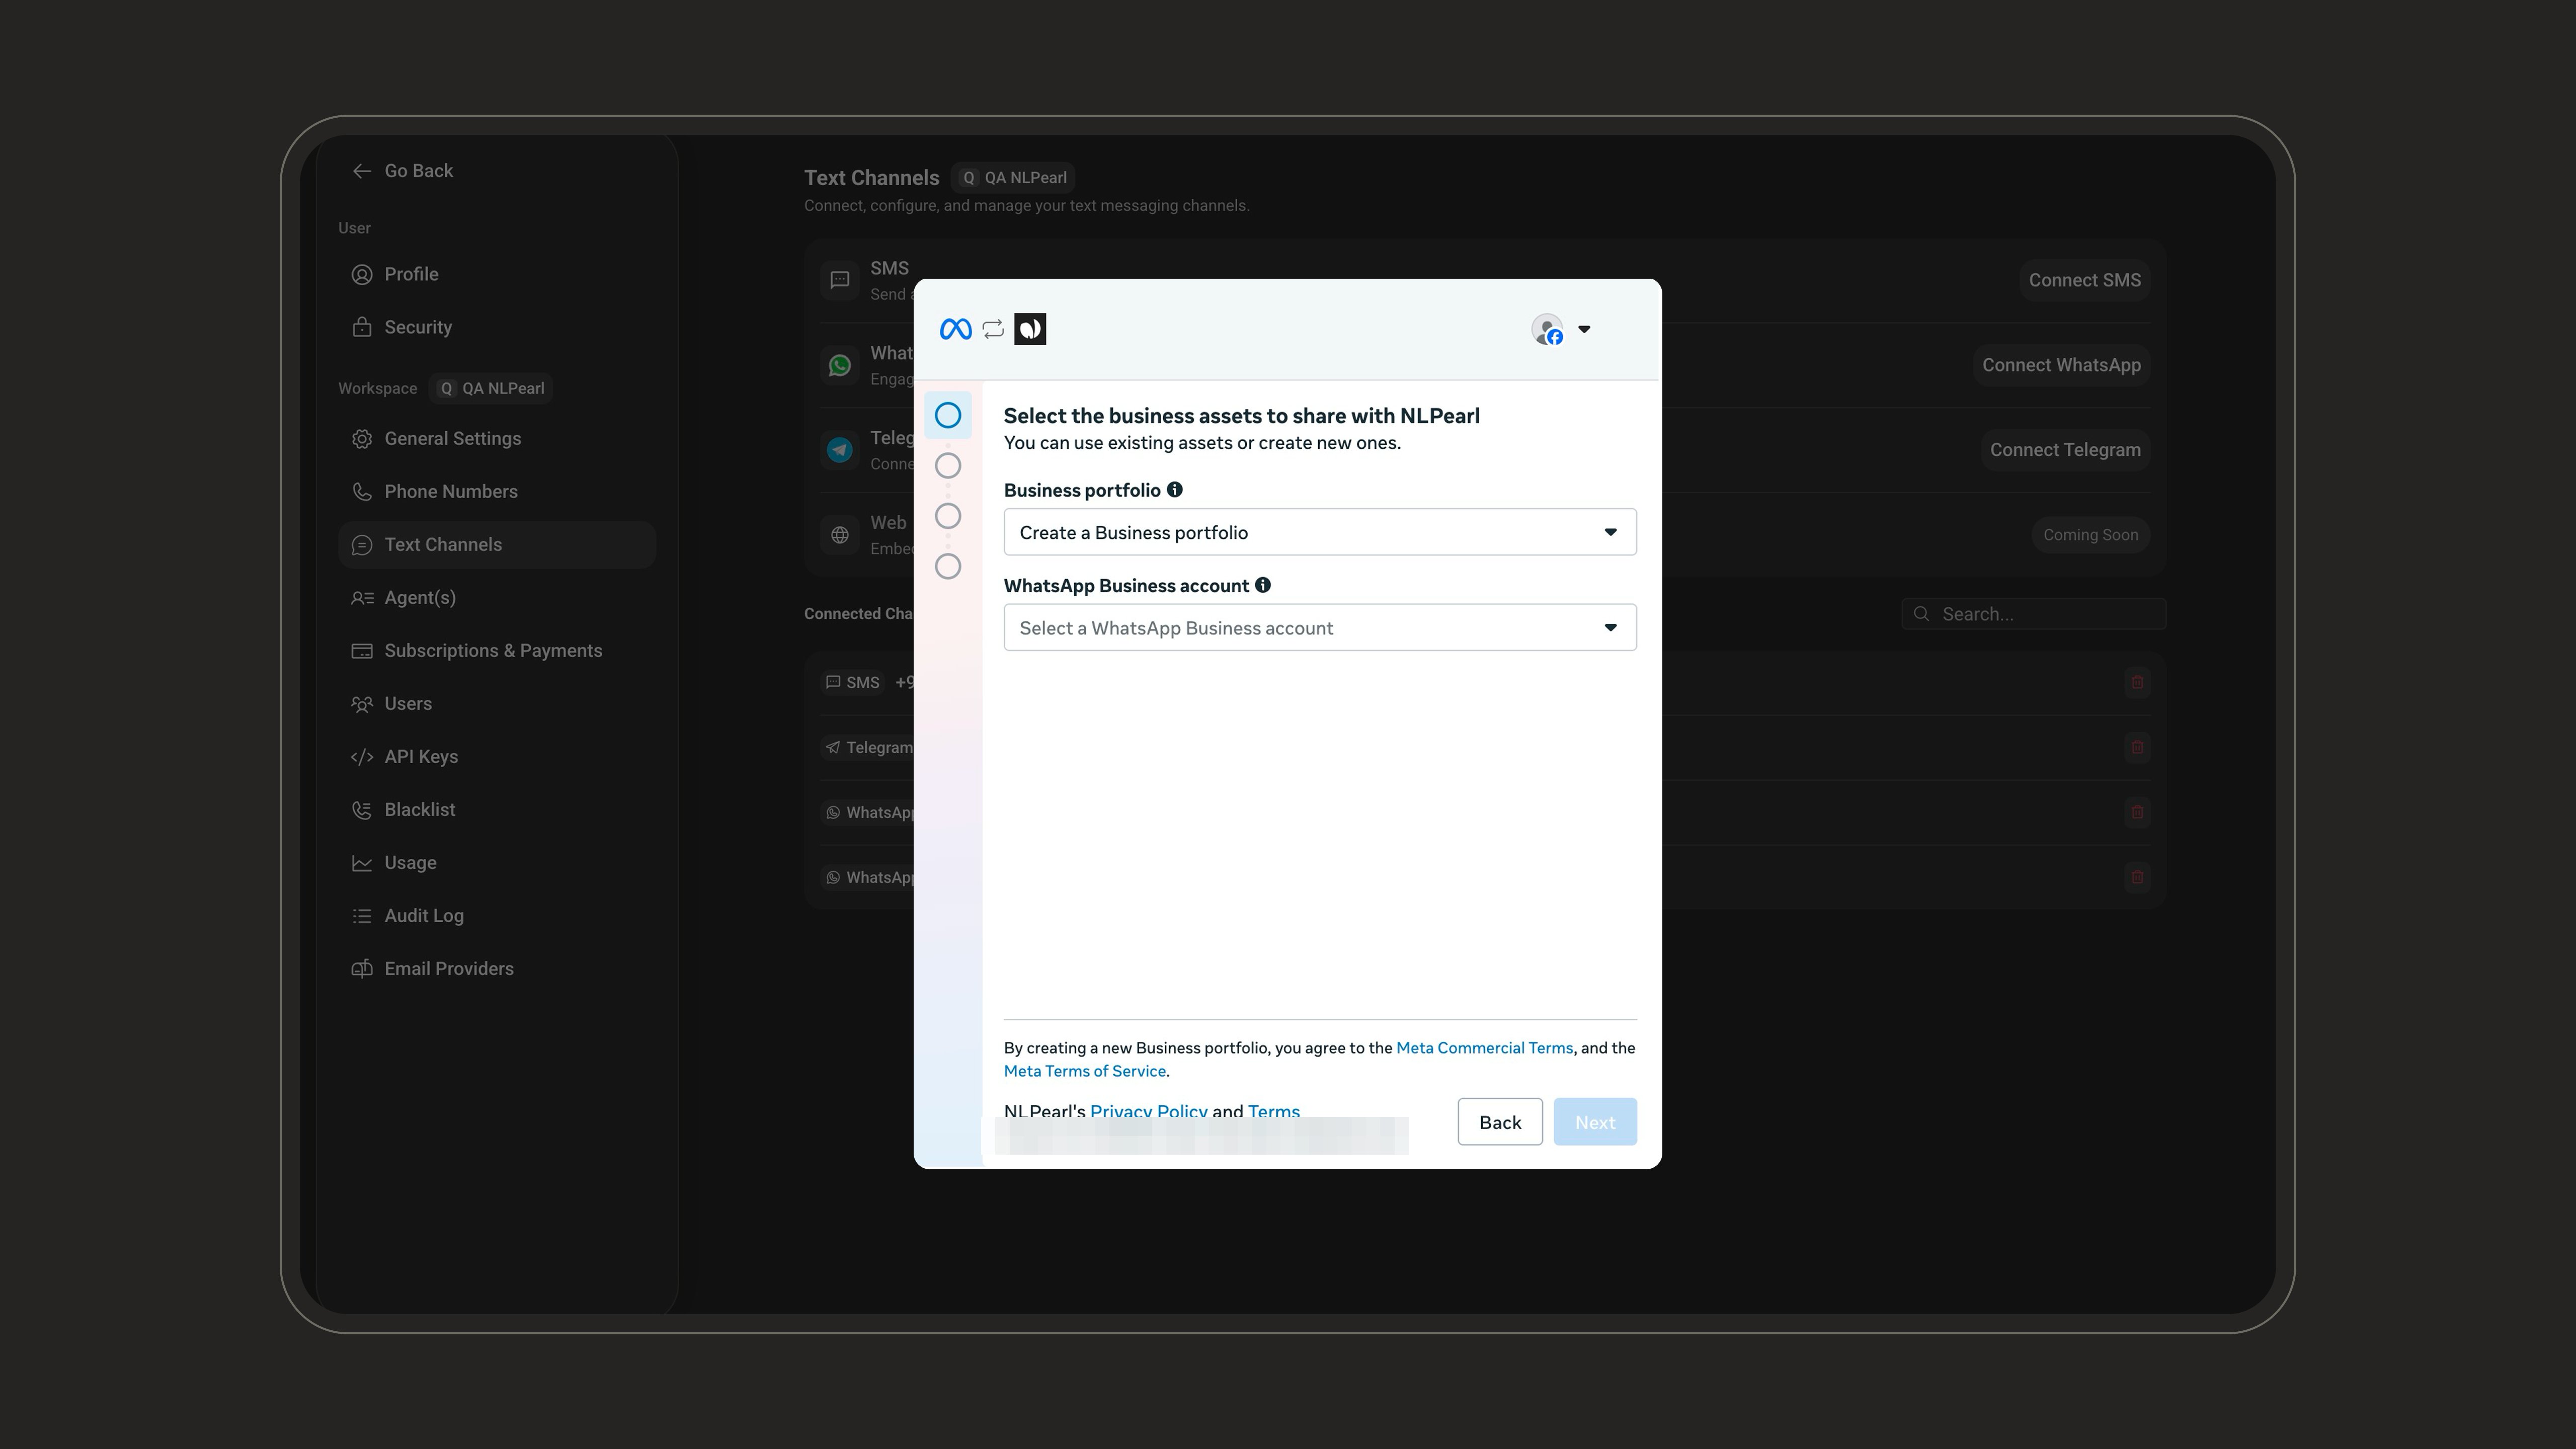Viewport: 2576px width, 1449px height.
Task: Open Meta Commercial Terms link
Action: point(1484,1048)
